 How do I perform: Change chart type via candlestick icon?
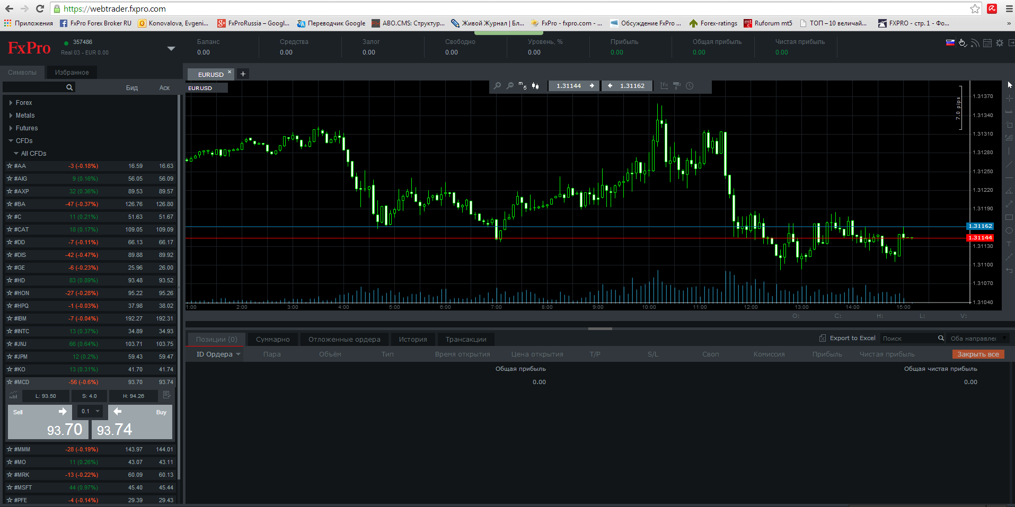[535, 86]
